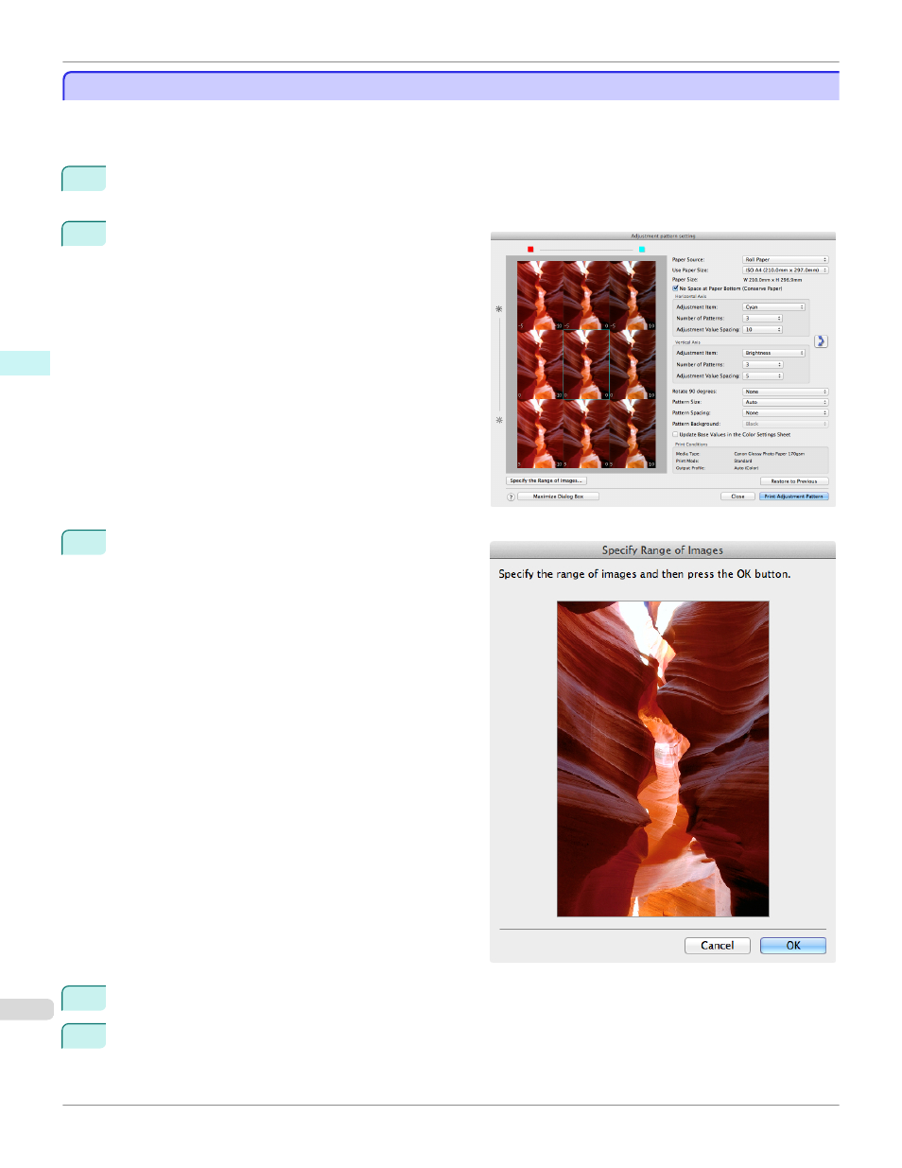The image size is (902, 1168).
Task: Open Horizontal Axis Adjustment Item dropdown showing Cyan
Action: click(773, 306)
